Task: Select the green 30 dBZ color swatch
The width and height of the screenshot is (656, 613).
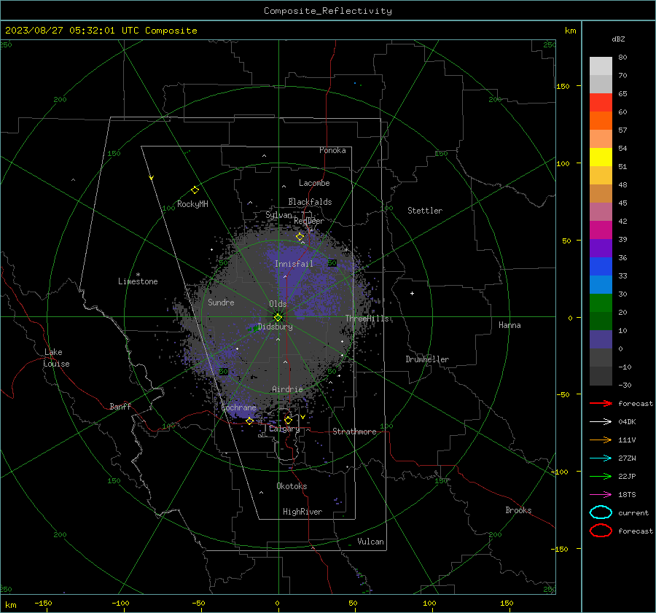Action: point(601,303)
